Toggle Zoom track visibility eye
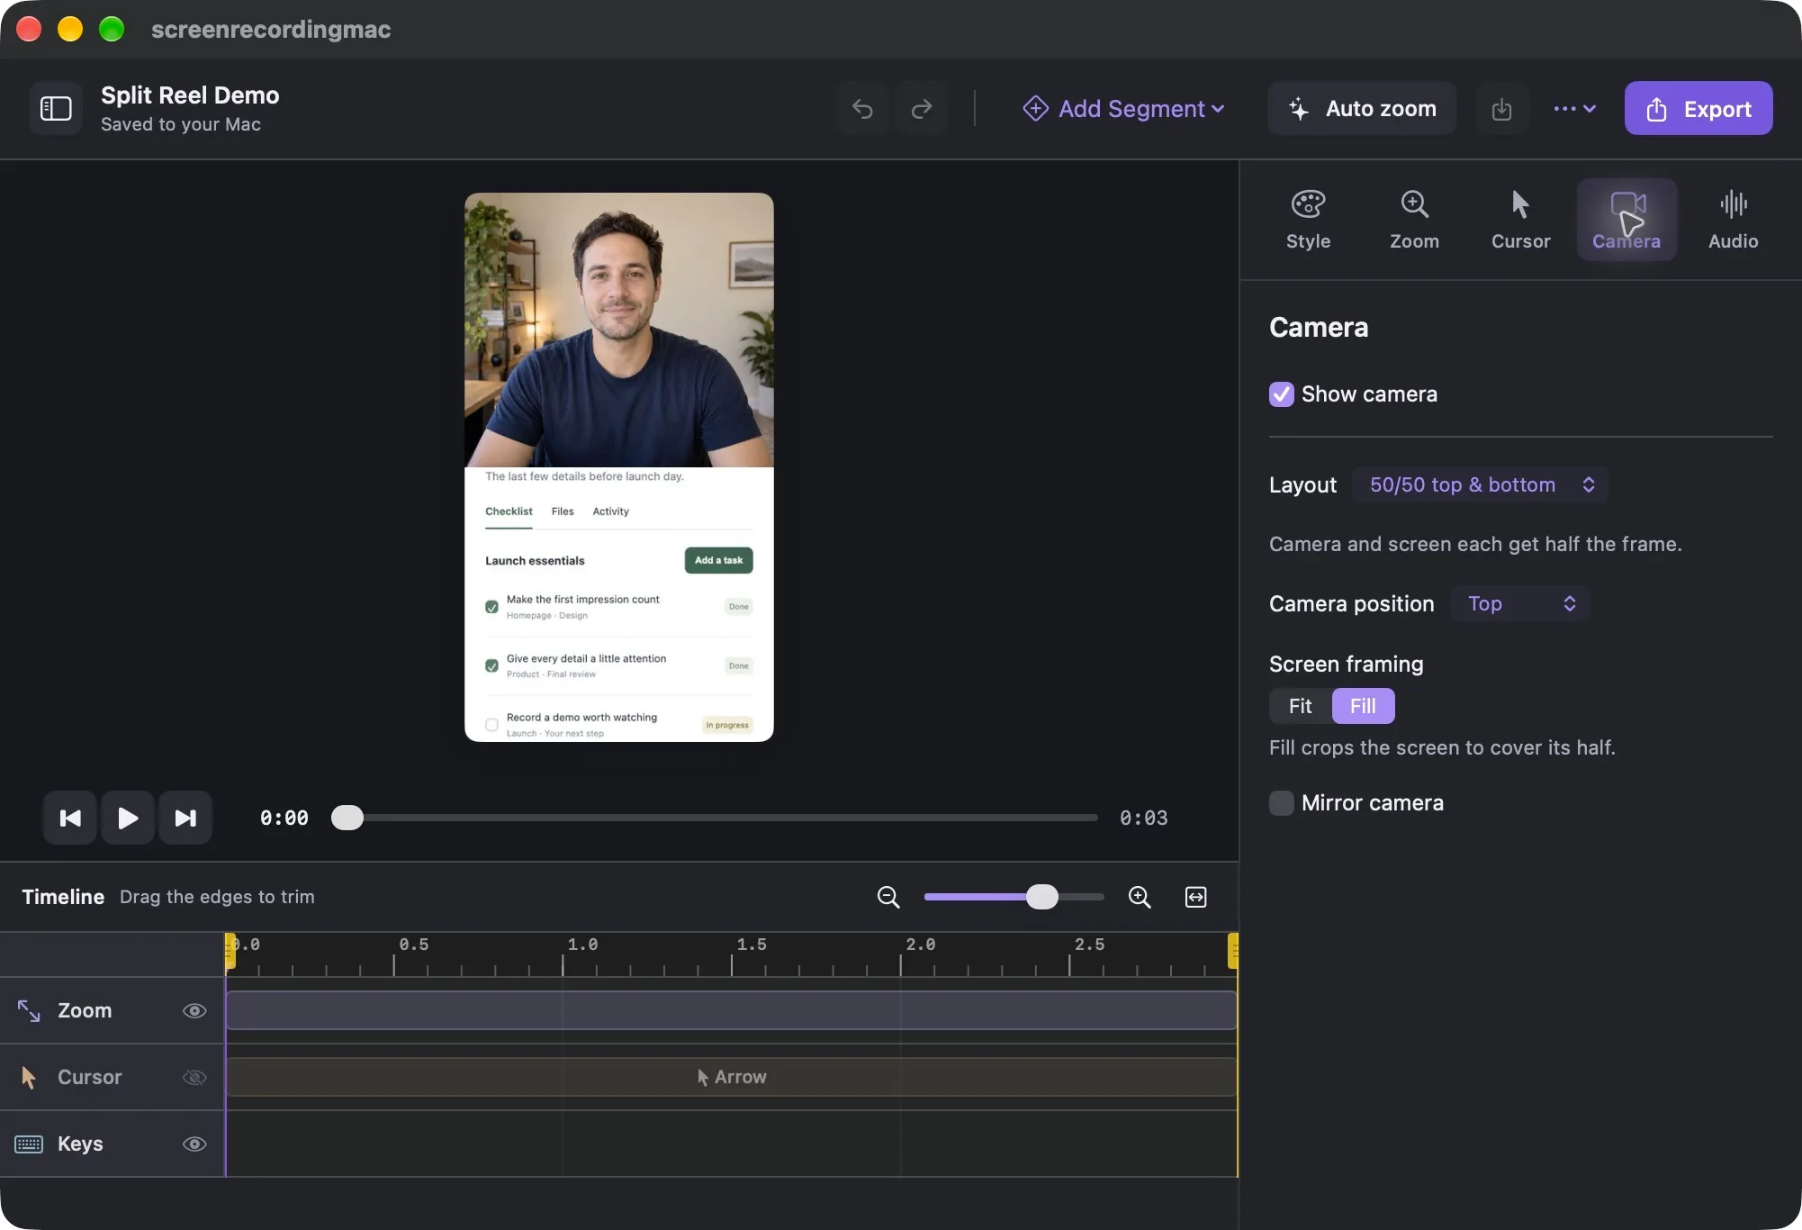 click(194, 1011)
